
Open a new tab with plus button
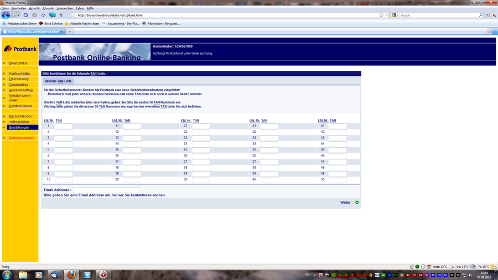click(x=70, y=32)
